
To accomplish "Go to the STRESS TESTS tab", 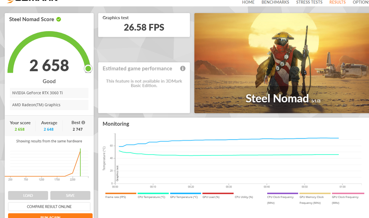I will (x=309, y=2).
